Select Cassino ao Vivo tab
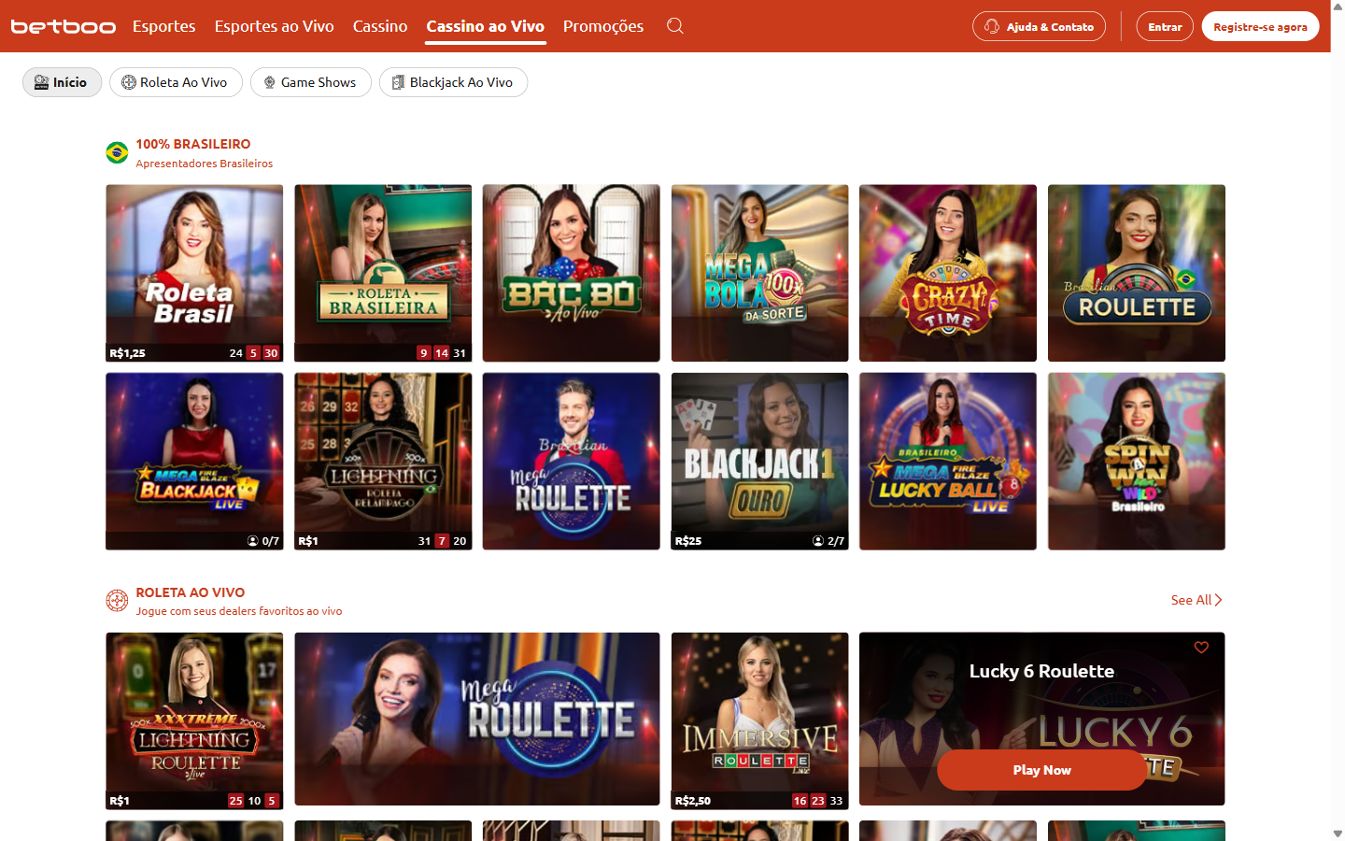 486,26
